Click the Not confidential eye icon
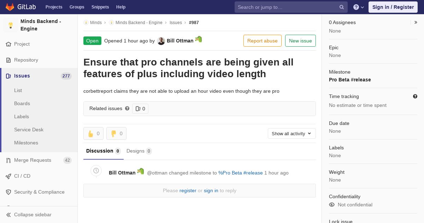Image resolution: width=424 pixels, height=223 pixels. coord(332,205)
